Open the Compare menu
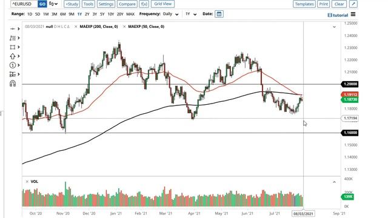 (127, 4)
